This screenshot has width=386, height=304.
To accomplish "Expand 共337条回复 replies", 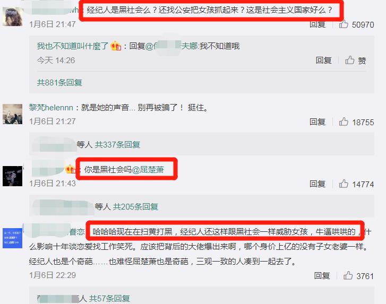I will [x=117, y=145].
